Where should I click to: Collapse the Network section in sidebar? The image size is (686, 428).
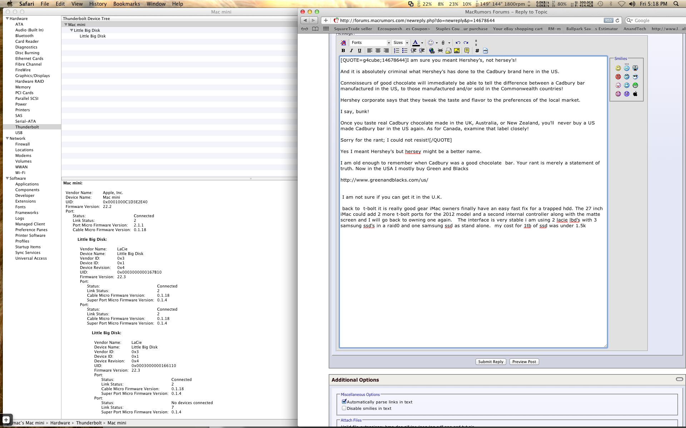coord(7,138)
